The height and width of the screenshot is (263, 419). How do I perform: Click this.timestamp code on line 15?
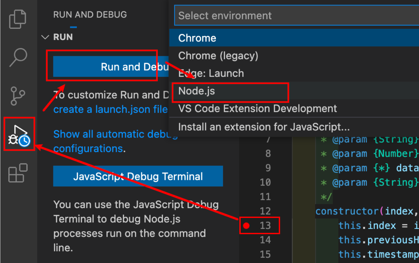tap(379, 255)
